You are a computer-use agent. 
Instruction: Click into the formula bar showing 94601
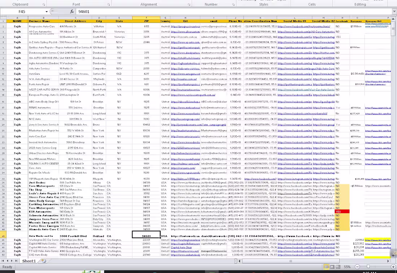[234, 12]
